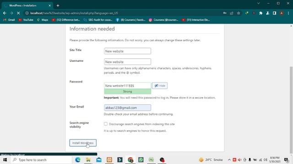The width and height of the screenshot is (293, 164).
Task: Open the (51) Interactive Ele... bookmark
Action: (x=195, y=20)
